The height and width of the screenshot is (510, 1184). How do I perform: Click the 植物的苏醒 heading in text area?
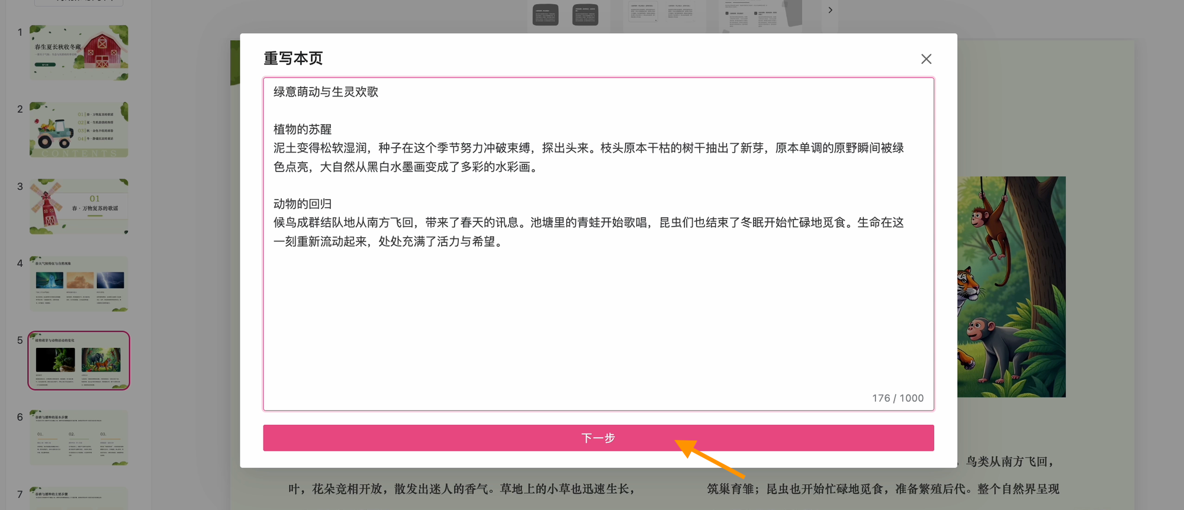tap(303, 130)
